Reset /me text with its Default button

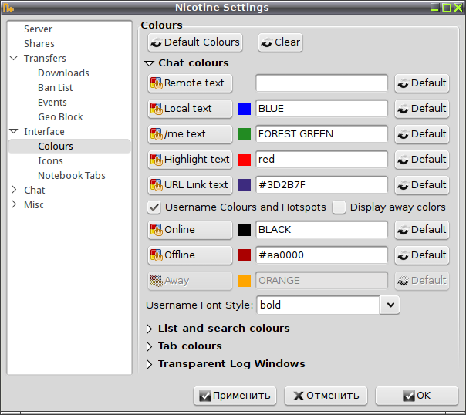(x=422, y=134)
